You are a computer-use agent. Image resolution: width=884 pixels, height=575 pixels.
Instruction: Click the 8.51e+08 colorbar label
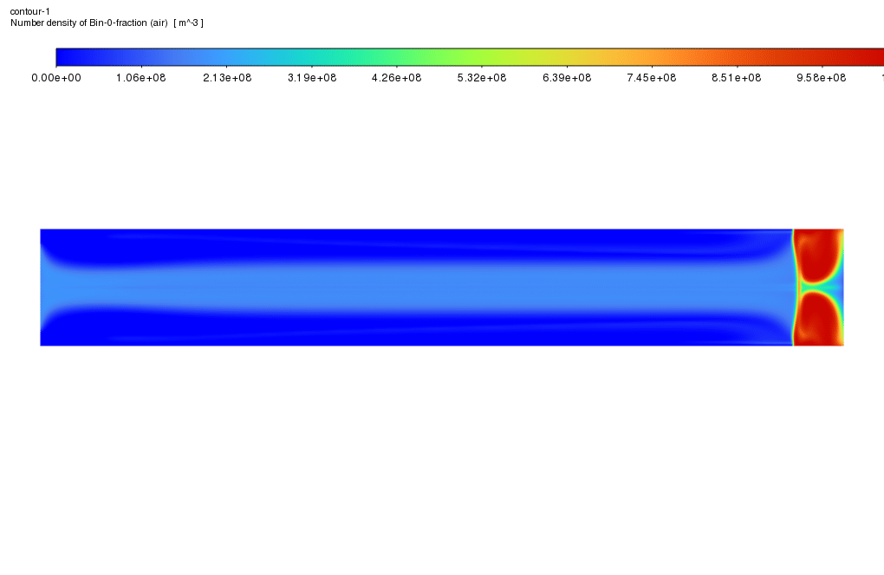click(737, 78)
